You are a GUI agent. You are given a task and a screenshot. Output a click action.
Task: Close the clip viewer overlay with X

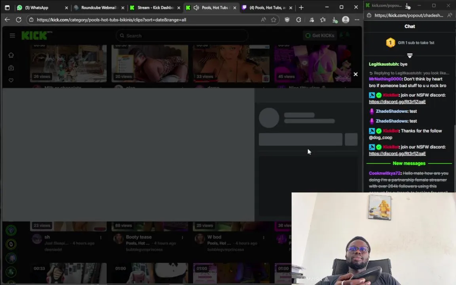(355, 74)
